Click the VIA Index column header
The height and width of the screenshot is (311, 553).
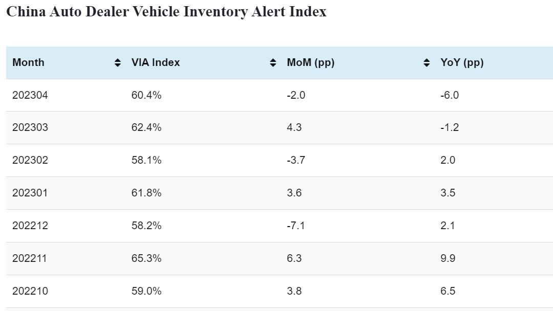(x=156, y=62)
